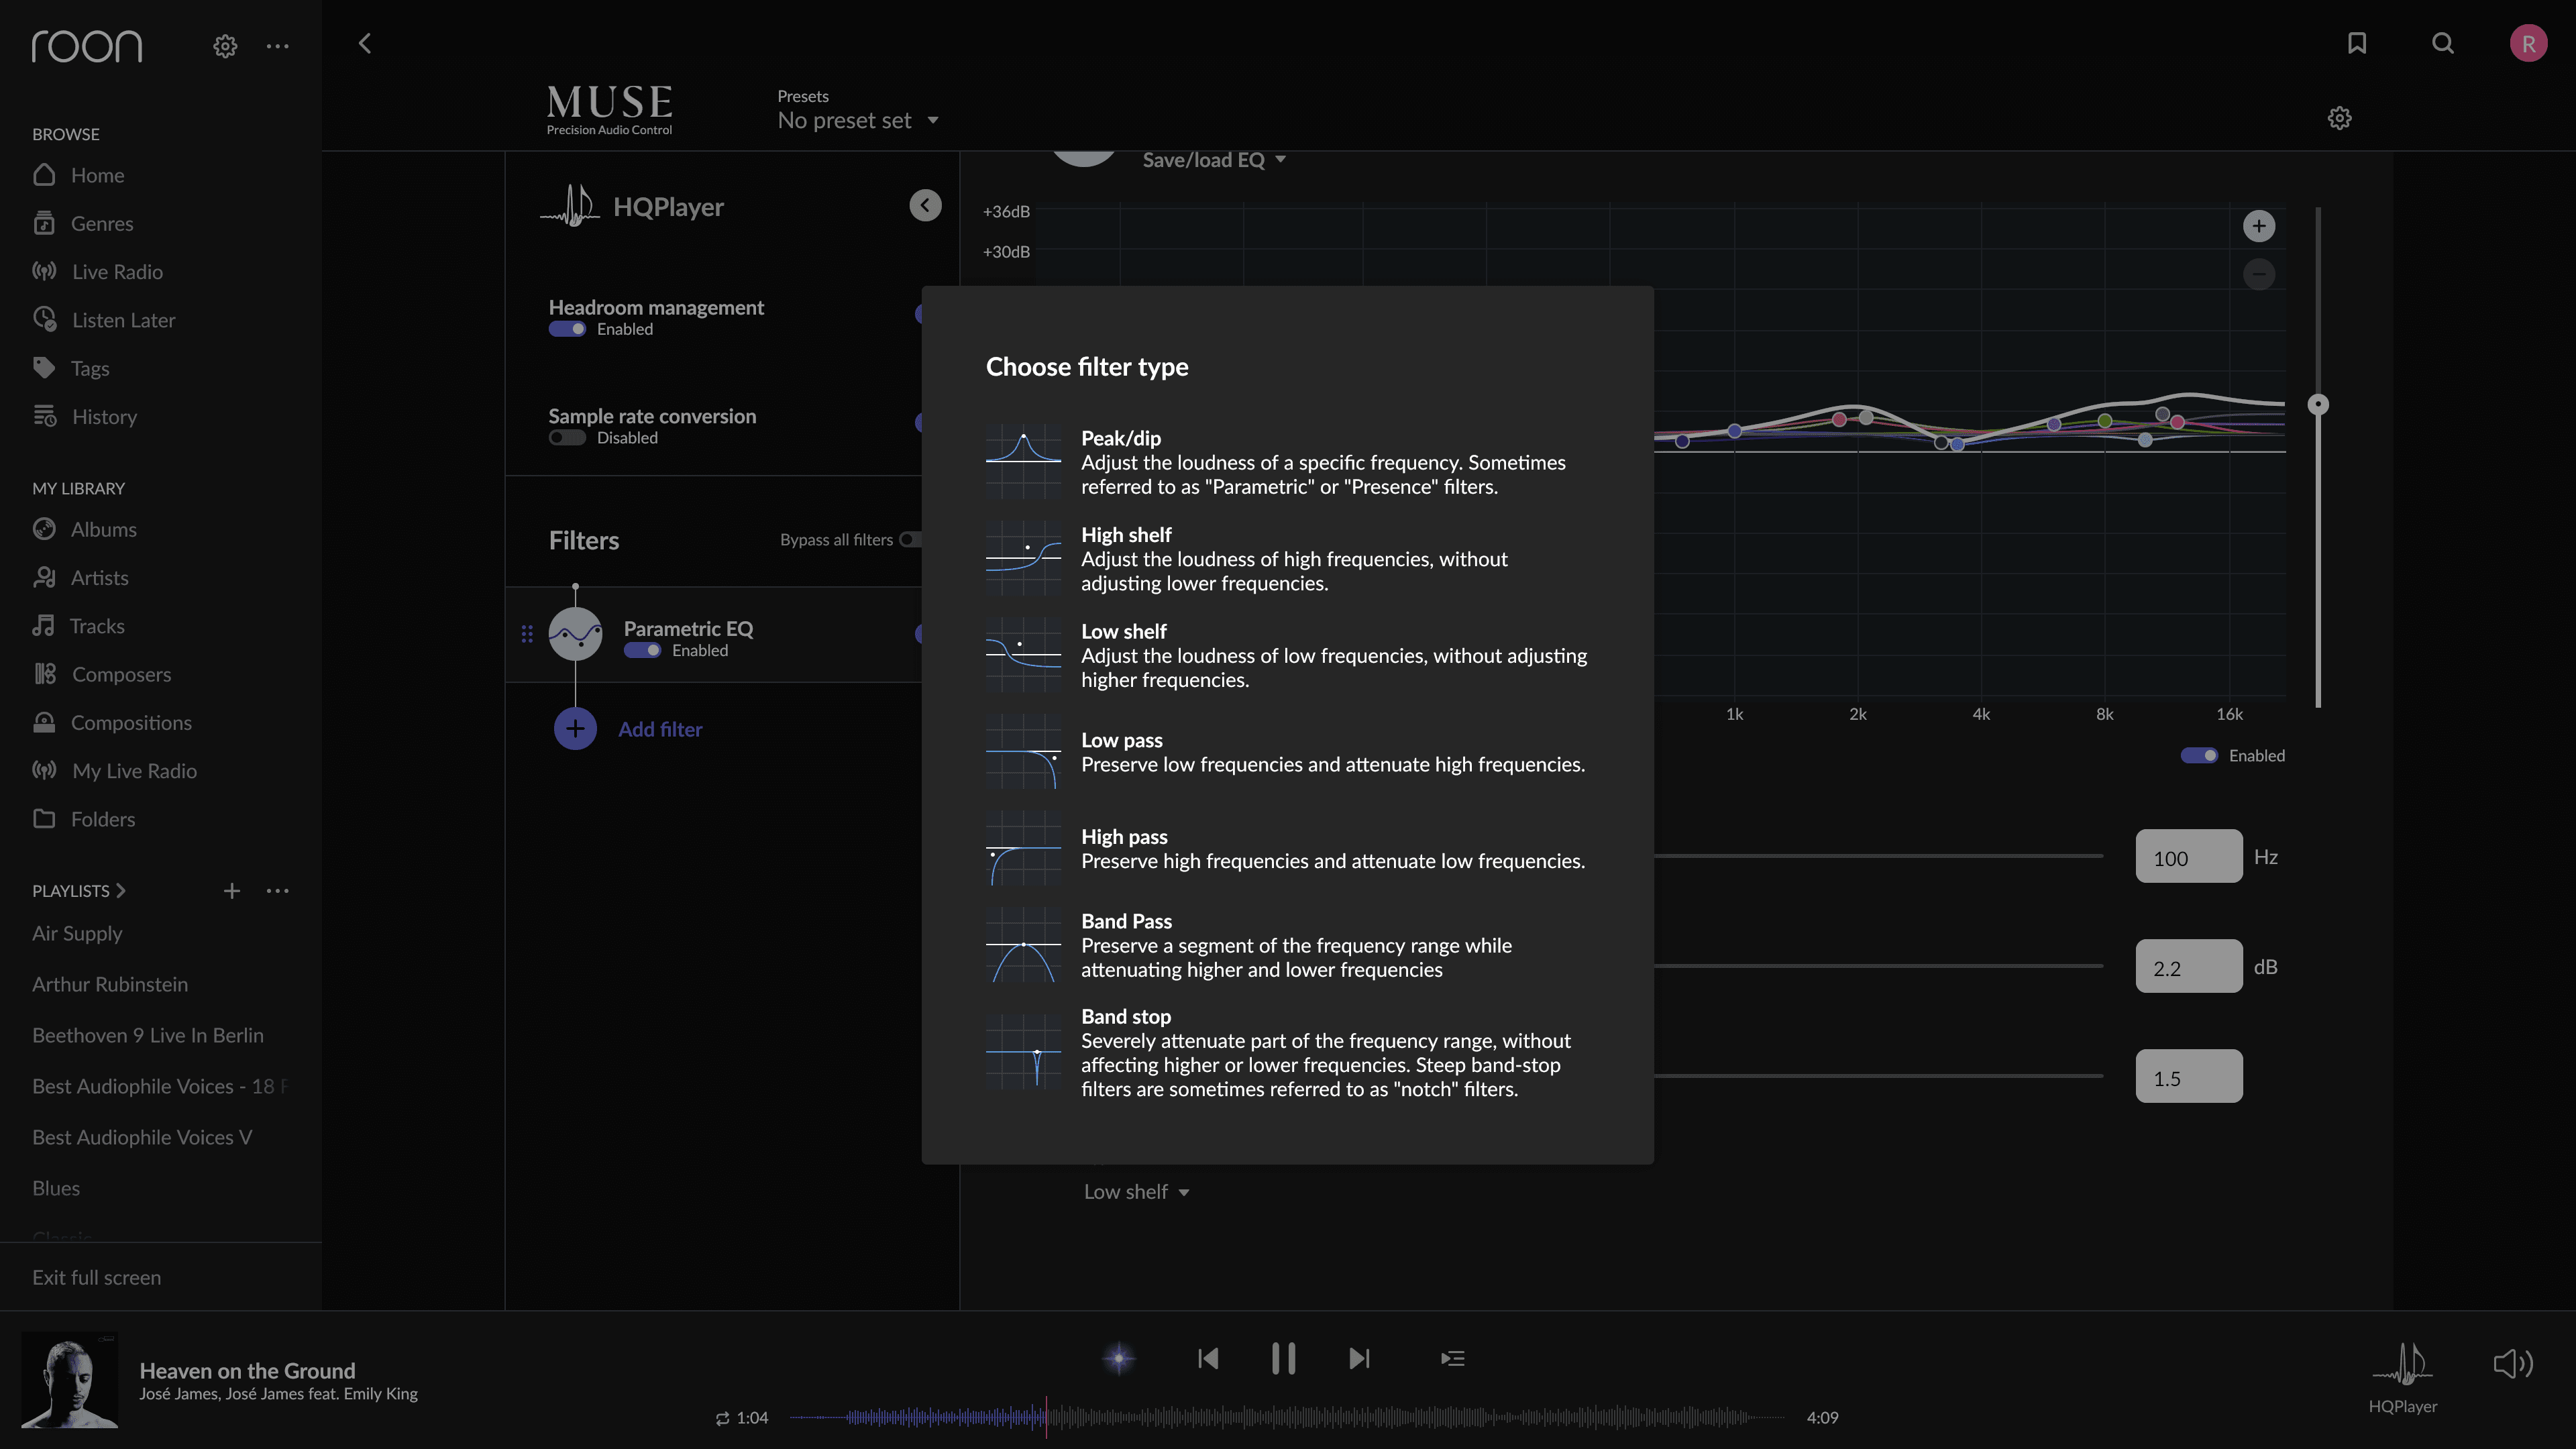Open Roon Radio star icon in playback bar

point(1119,1358)
